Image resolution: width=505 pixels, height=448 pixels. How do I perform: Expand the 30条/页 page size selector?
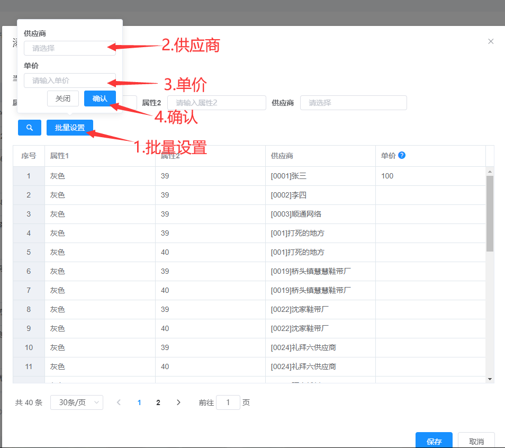click(x=77, y=402)
